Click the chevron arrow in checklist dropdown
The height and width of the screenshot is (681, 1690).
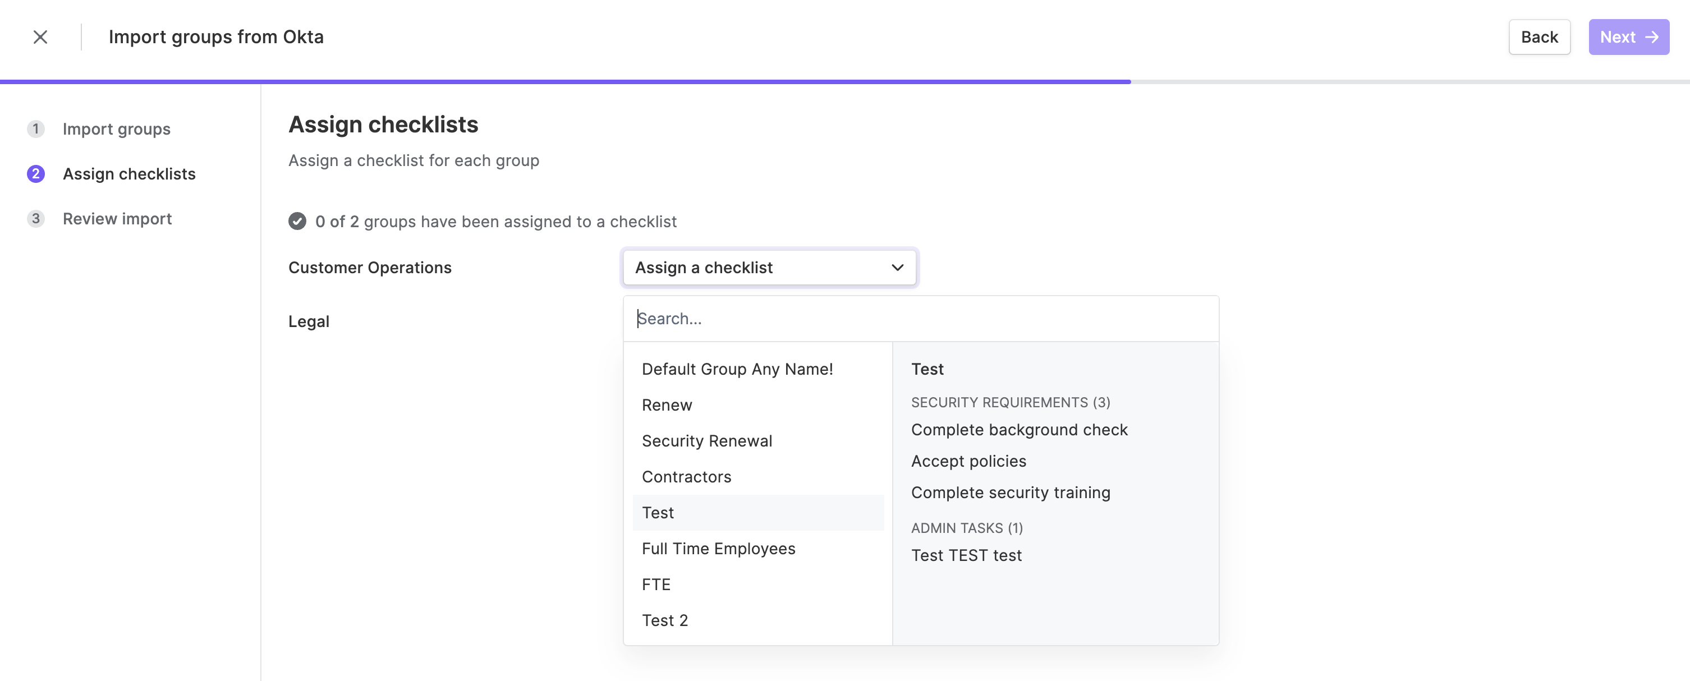pyautogui.click(x=897, y=267)
